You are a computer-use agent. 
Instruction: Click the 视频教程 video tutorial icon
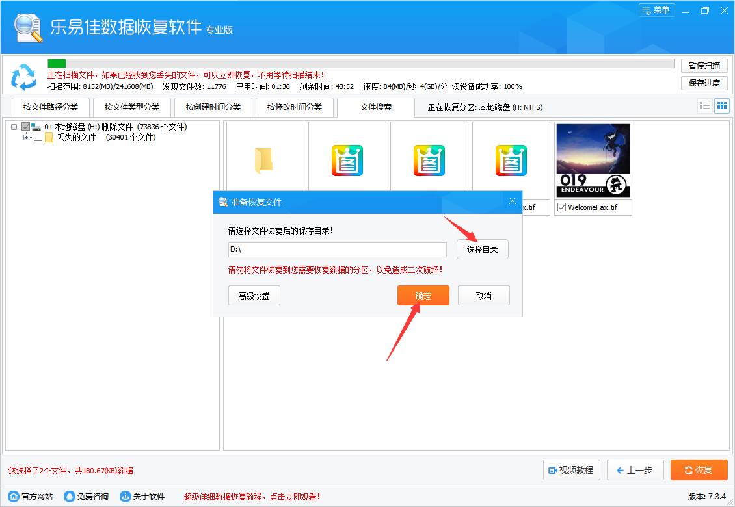(x=552, y=470)
